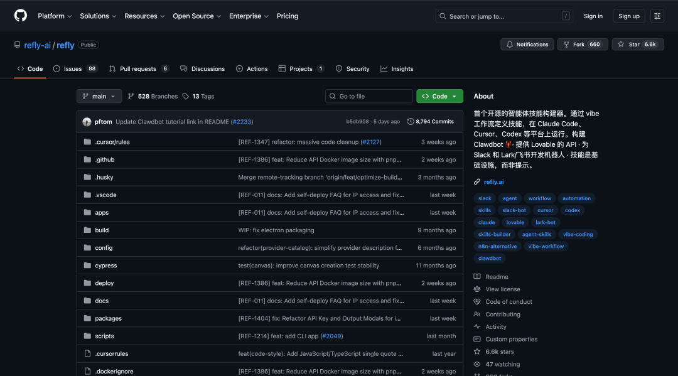Switch to the Actions tab
Screen dimensions: 678x376
click(252, 68)
